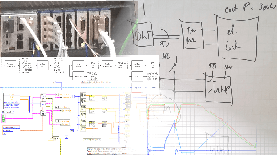The width and height of the screenshot is (277, 155).
Task: Click the offline filter block
Action: pos(43,65)
